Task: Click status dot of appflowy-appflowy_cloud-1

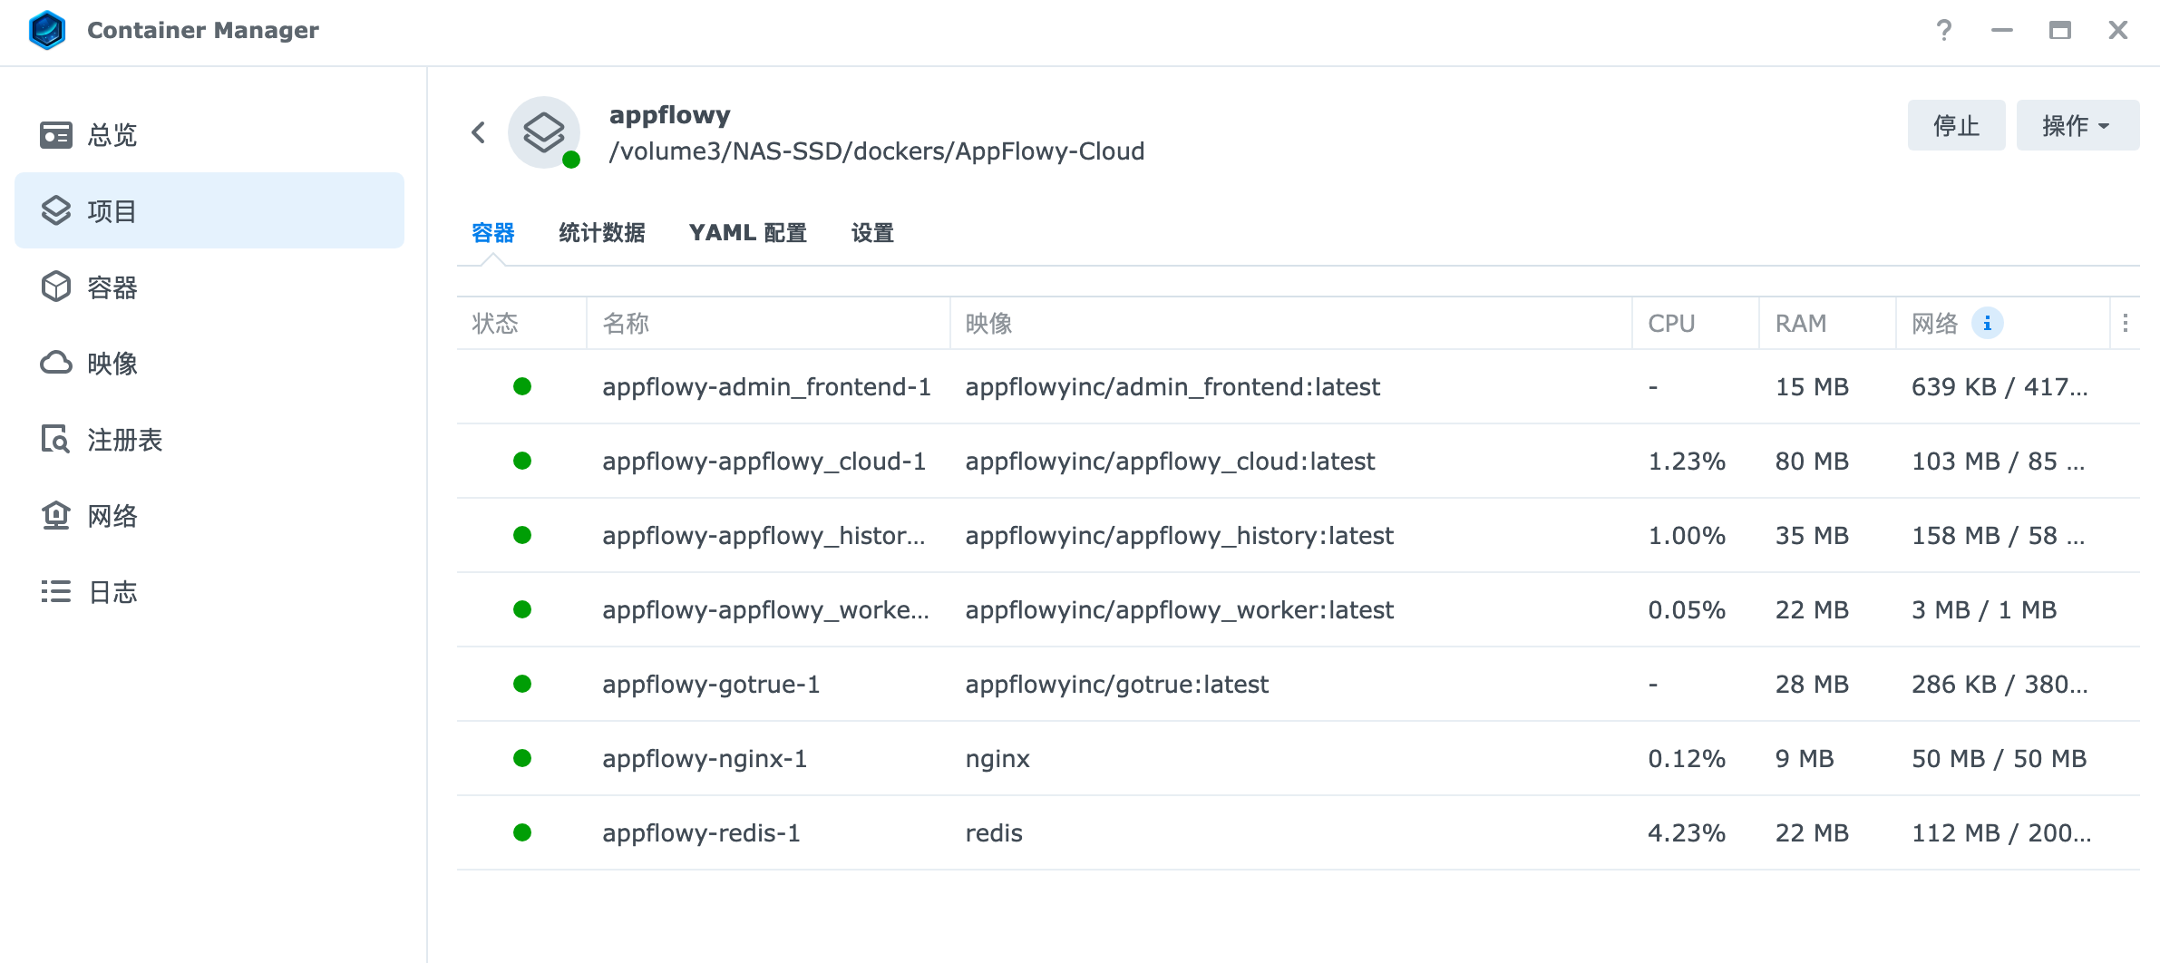Action: [x=522, y=461]
